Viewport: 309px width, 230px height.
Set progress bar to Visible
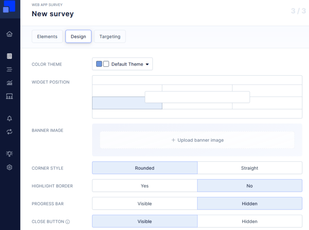click(144, 203)
